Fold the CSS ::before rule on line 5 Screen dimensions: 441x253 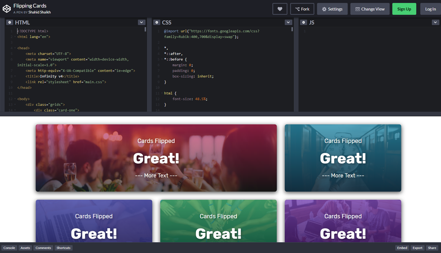162,59
